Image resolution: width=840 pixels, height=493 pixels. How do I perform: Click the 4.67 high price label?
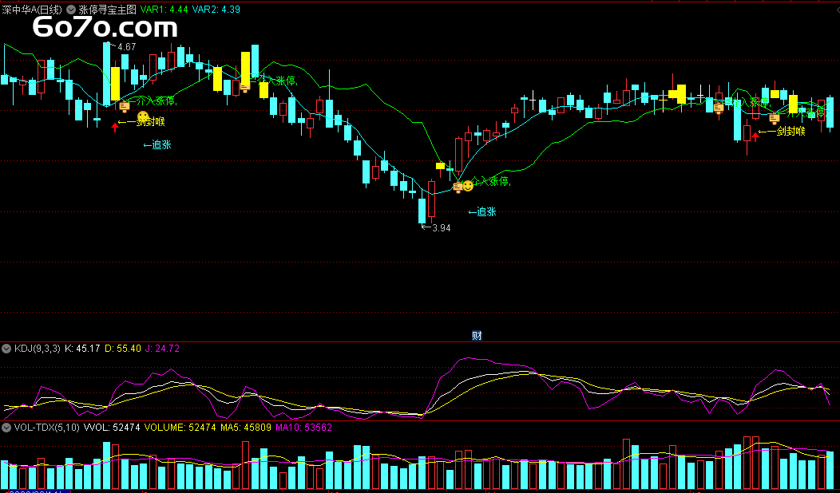coord(127,47)
